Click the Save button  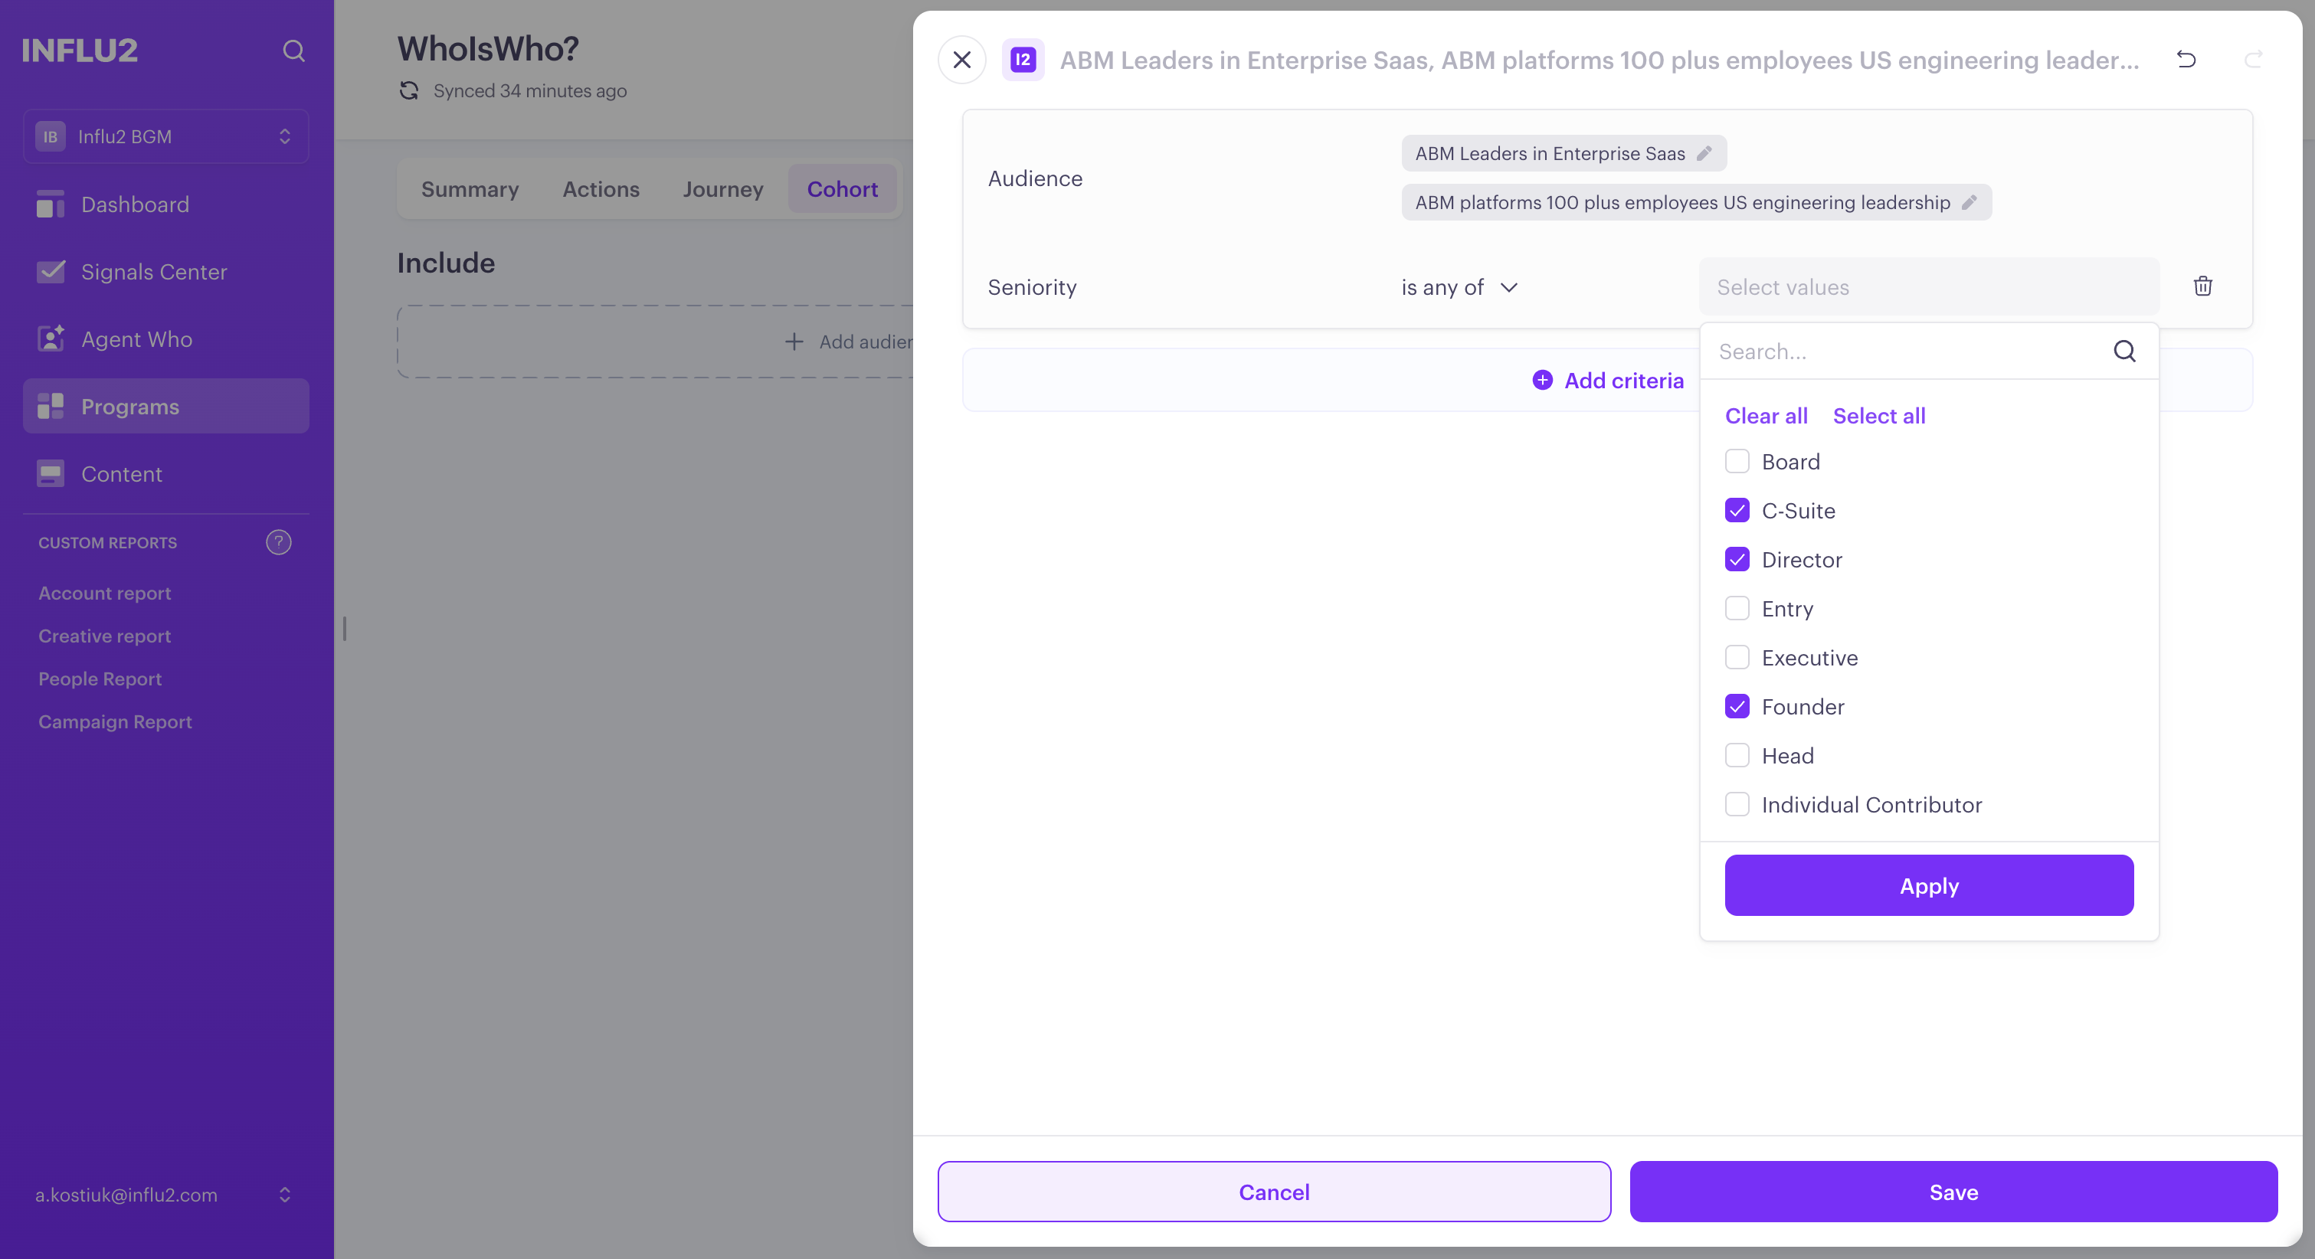click(x=1953, y=1192)
